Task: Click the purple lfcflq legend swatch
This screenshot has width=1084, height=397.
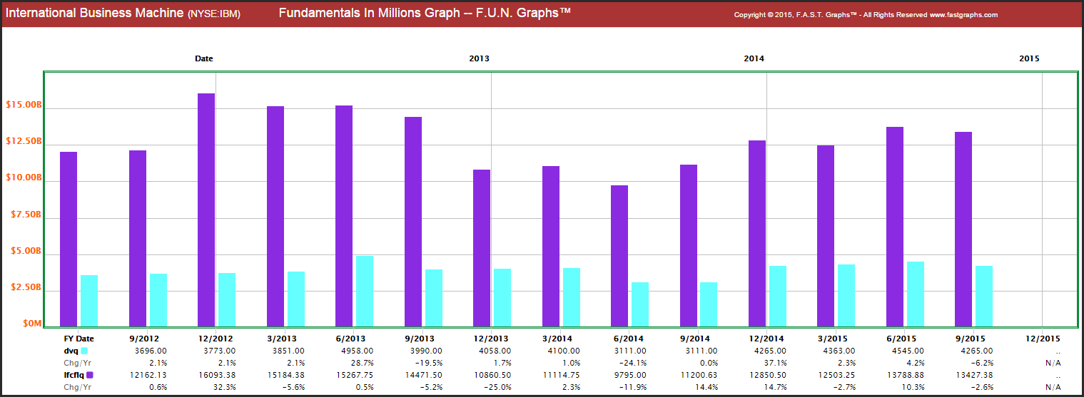Action: (x=89, y=375)
